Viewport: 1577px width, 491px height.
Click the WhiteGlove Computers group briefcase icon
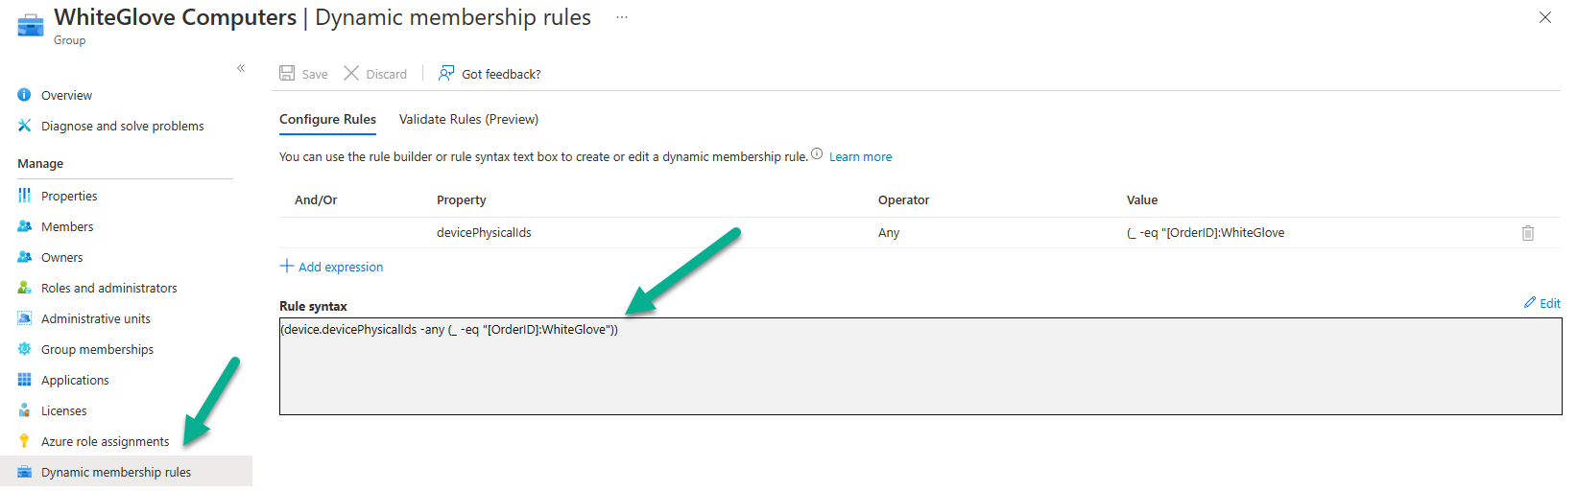tap(31, 26)
